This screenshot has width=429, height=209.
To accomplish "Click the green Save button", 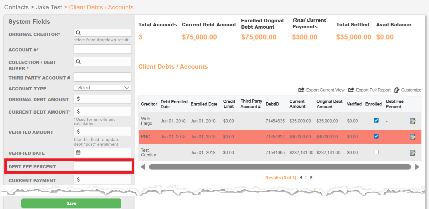I will tap(71, 203).
